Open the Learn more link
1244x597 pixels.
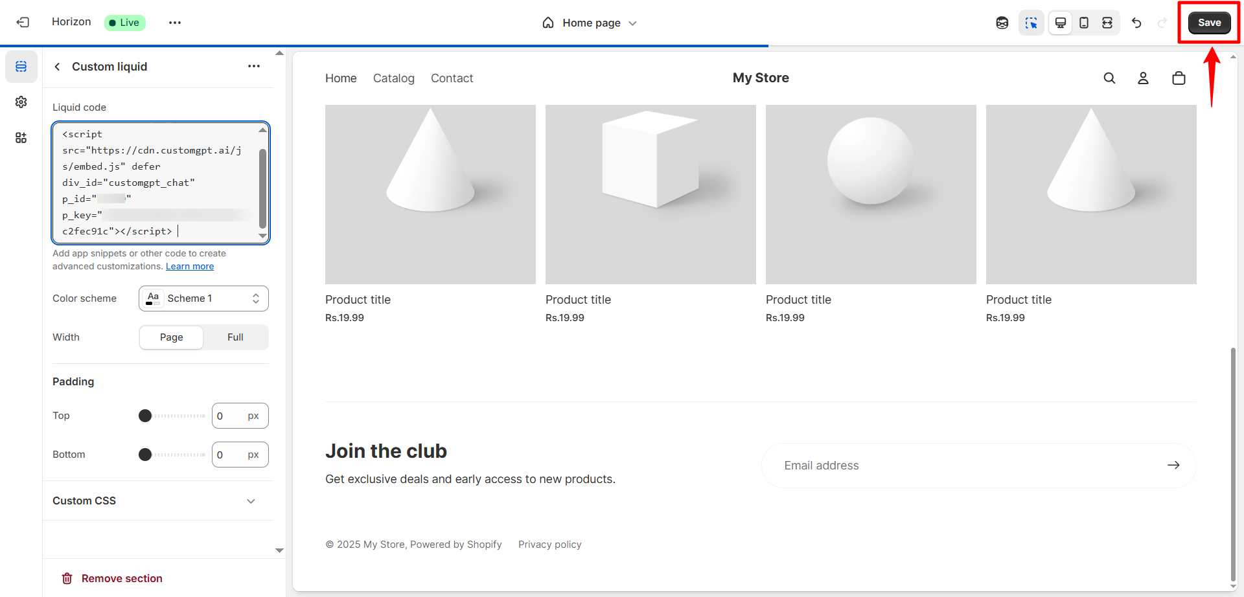(x=190, y=266)
